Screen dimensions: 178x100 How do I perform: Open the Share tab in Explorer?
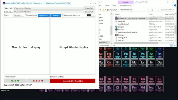[x=107, y=6]
